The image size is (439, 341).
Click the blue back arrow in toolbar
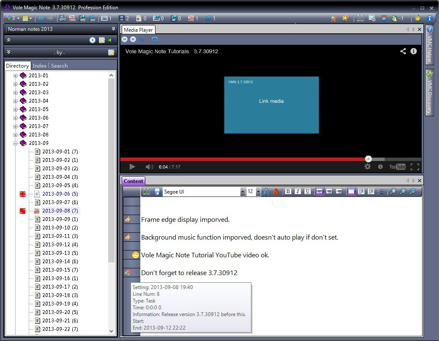pyautogui.click(x=41, y=18)
